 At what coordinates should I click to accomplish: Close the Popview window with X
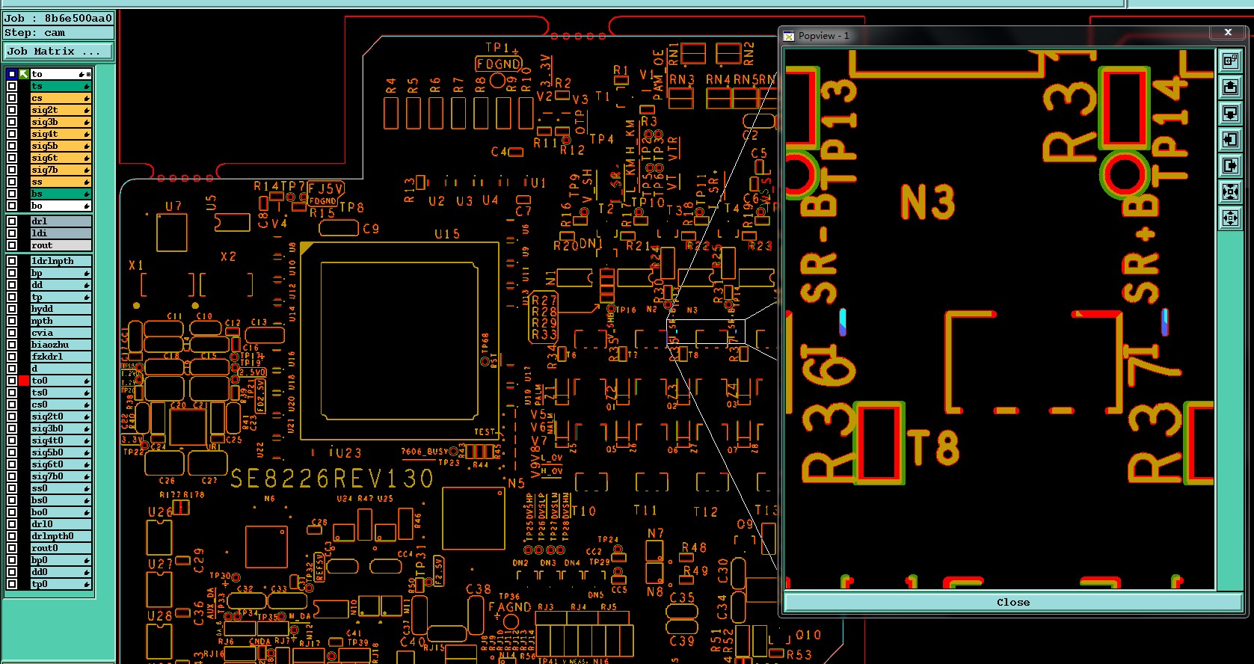pos(1228,32)
